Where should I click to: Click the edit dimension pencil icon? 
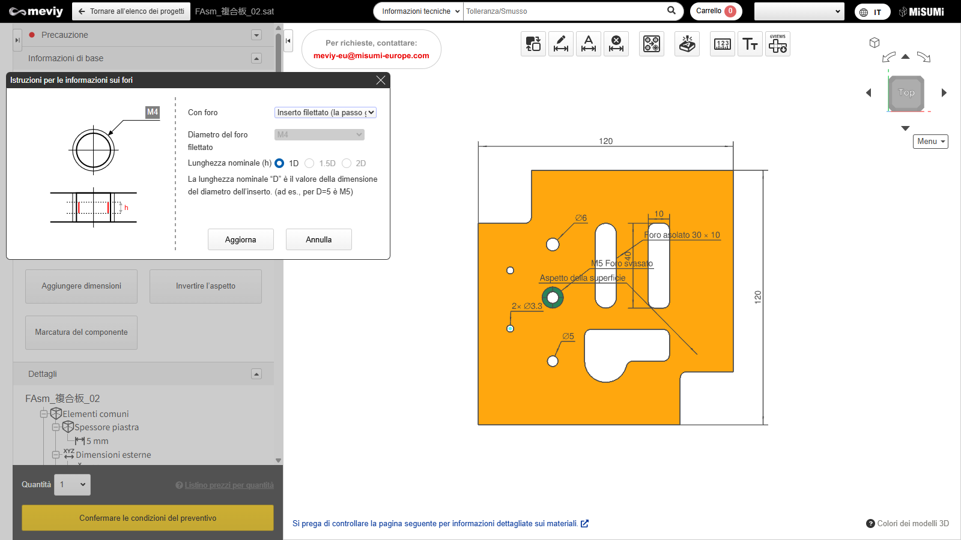coord(560,44)
